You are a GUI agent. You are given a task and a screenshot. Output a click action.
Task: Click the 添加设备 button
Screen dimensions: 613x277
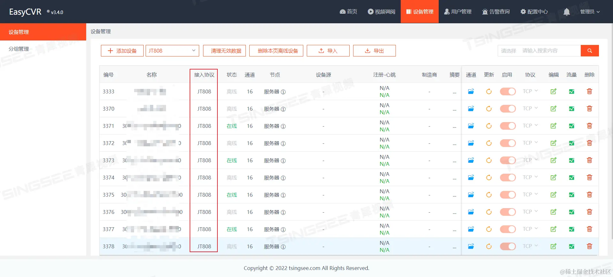[122, 51]
